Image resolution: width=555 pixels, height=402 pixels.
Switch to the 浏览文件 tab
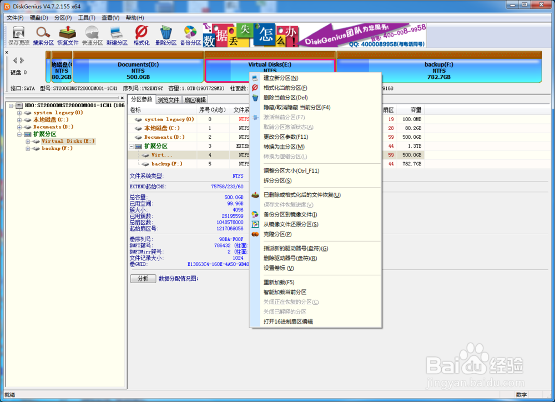(169, 100)
